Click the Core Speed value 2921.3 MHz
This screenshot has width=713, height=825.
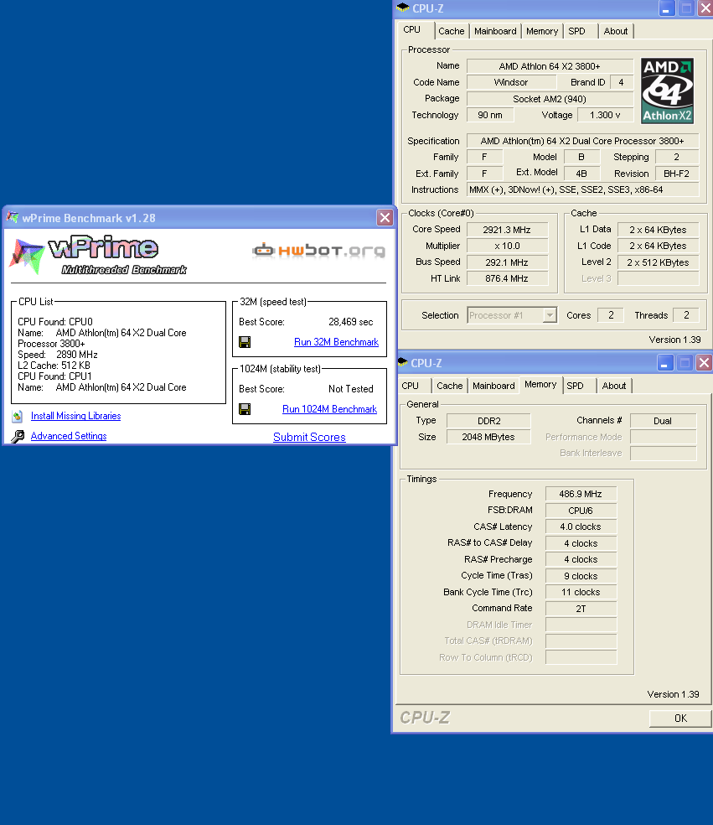507,230
